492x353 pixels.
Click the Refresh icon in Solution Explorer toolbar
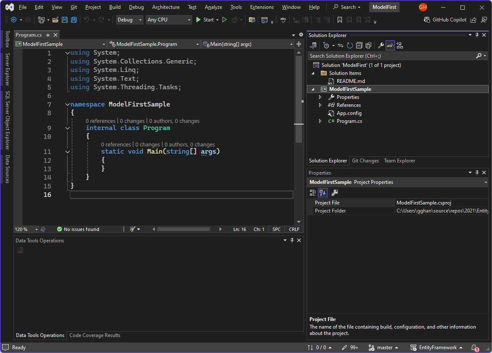[x=349, y=45]
